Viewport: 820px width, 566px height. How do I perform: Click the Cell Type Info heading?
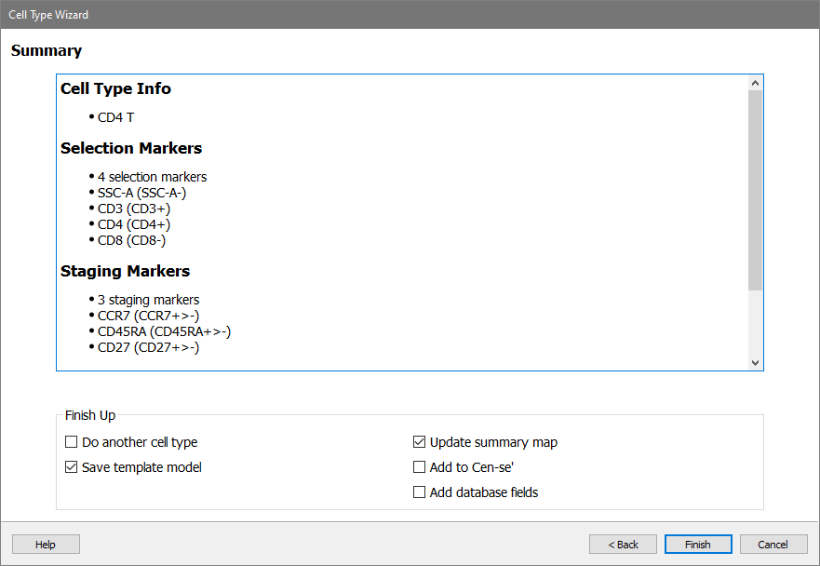(x=115, y=89)
